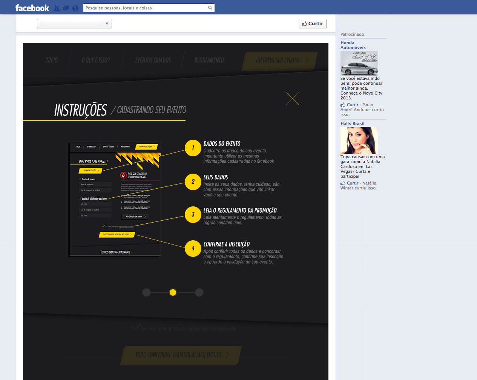Screen dimensions: 477x380
Task: Select the third slide dot
Action: pos(199,292)
